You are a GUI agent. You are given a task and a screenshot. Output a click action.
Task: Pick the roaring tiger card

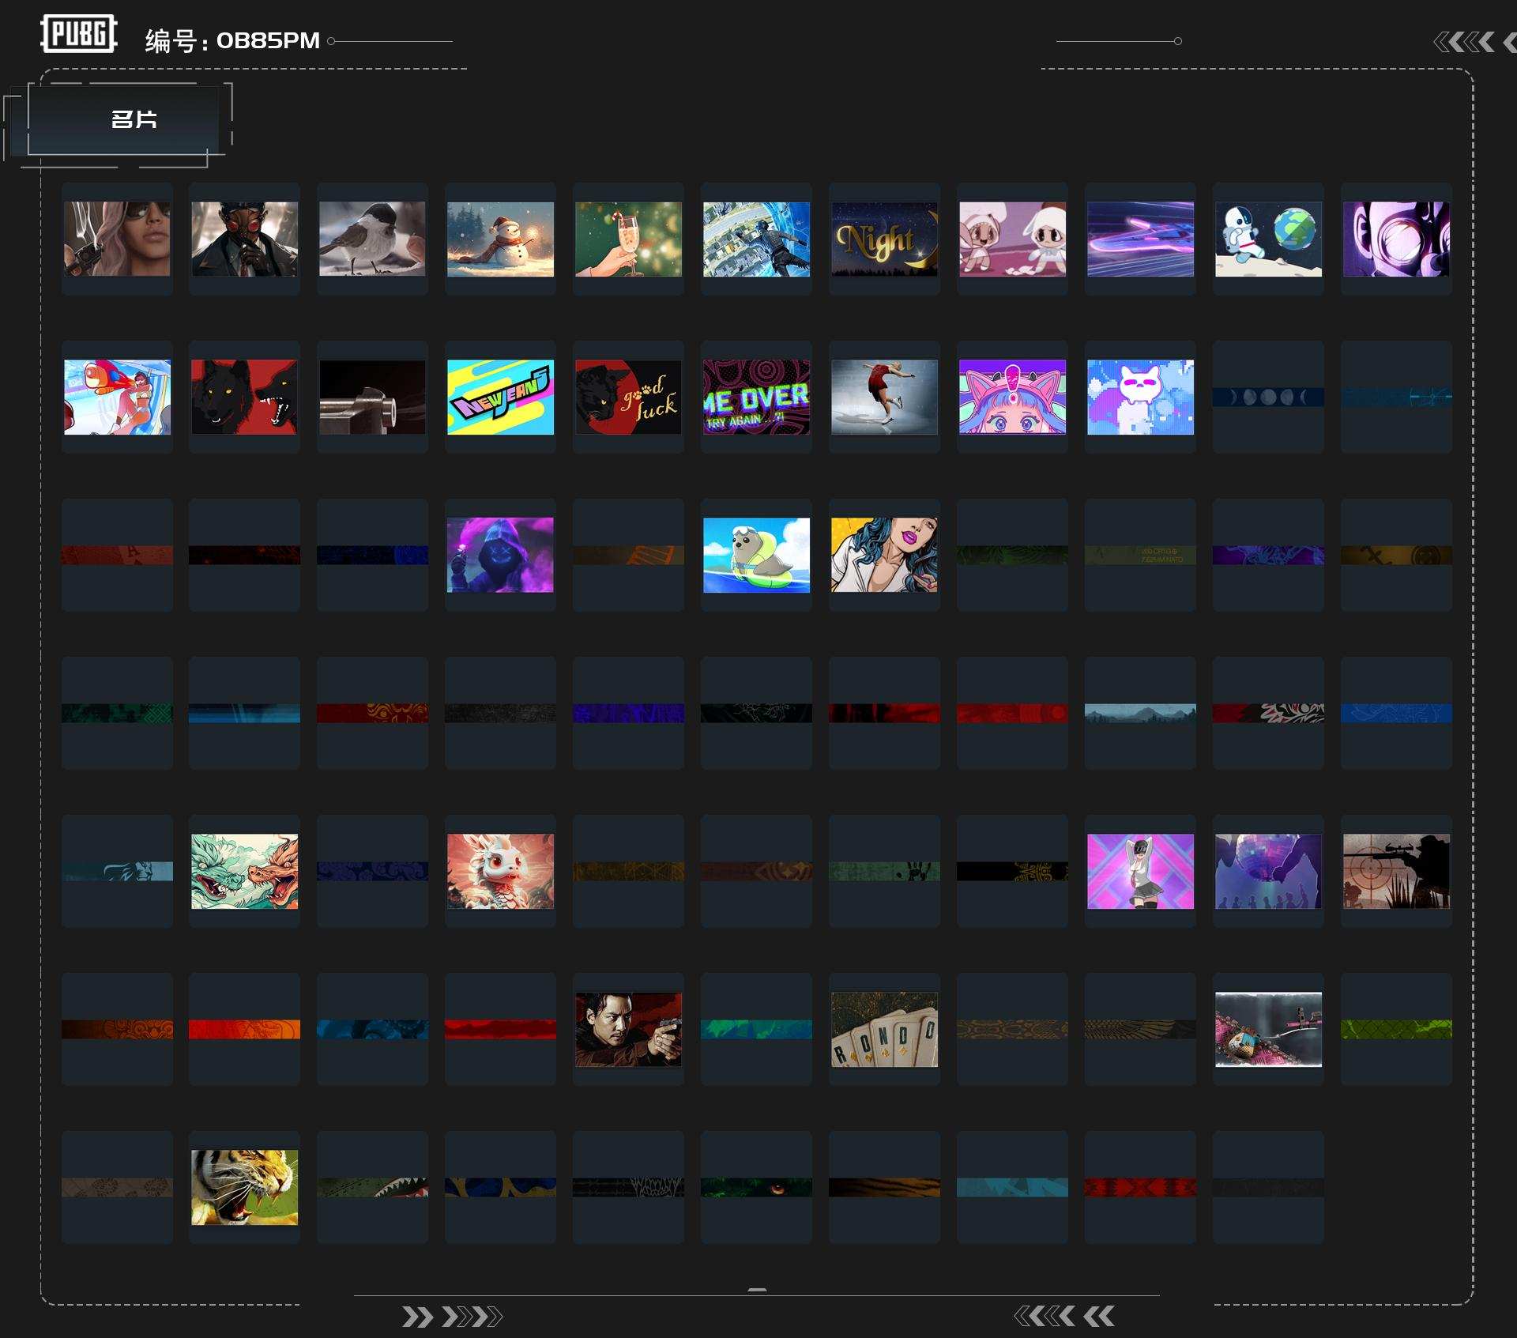[x=244, y=1187]
